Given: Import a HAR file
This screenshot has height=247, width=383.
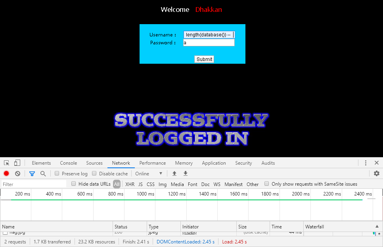Looking at the screenshot, I should [x=174, y=173].
